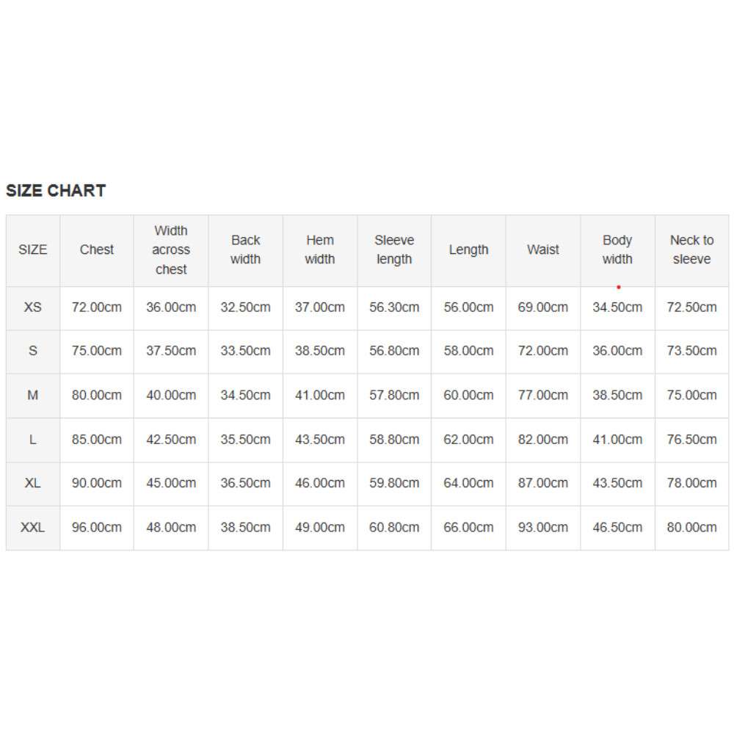Image resolution: width=734 pixels, height=734 pixels.
Task: Select the Sleeve length header
Action: point(394,250)
